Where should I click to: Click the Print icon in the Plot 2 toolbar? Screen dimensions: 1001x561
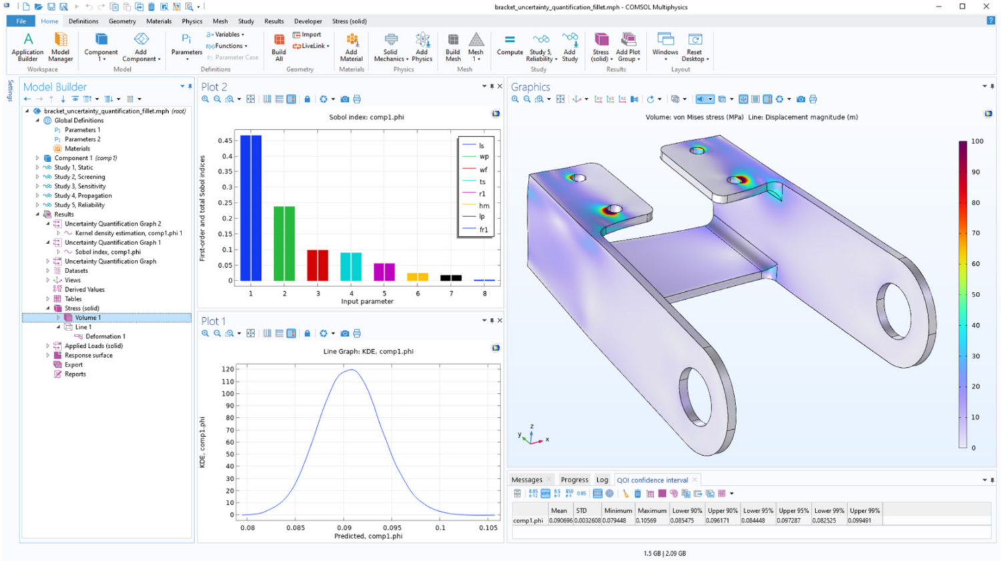[358, 99]
